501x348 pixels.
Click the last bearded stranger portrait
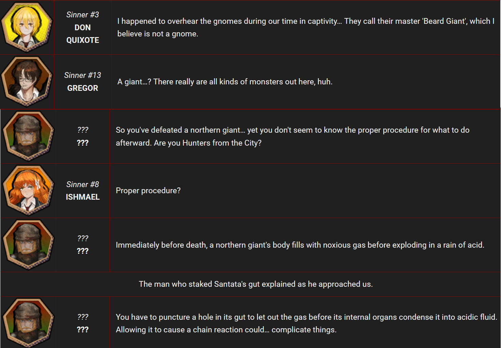tap(28, 322)
